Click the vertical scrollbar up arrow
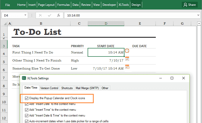Screen dimensions: 202x123 coord(199,23)
